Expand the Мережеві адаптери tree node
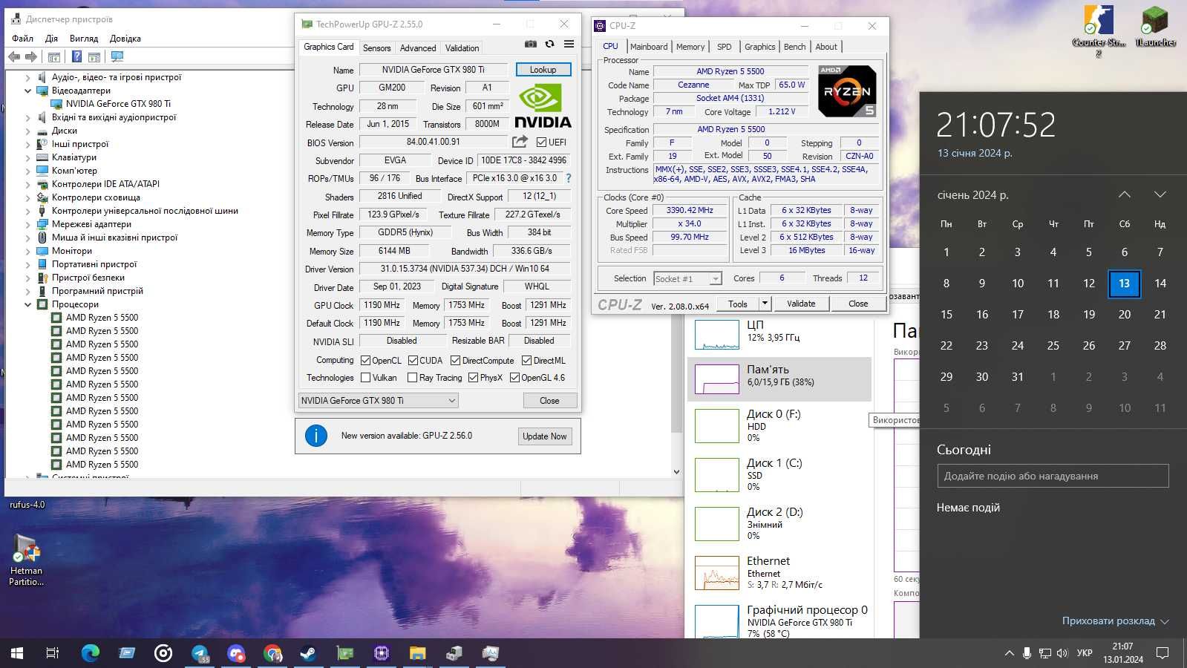 coord(28,224)
